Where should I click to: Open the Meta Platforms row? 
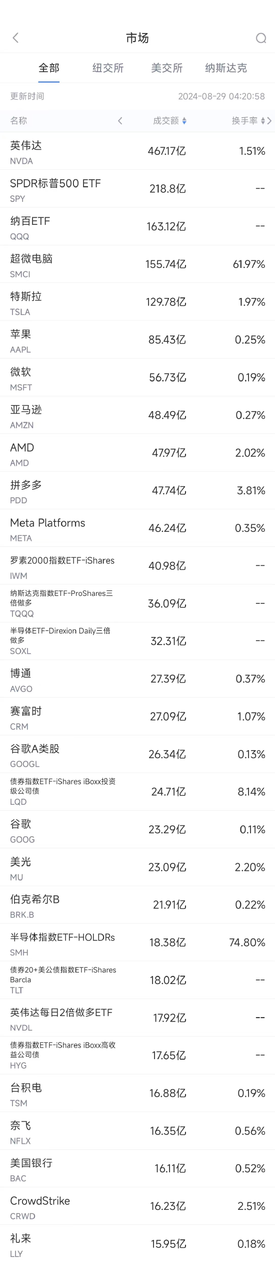pos(137,528)
